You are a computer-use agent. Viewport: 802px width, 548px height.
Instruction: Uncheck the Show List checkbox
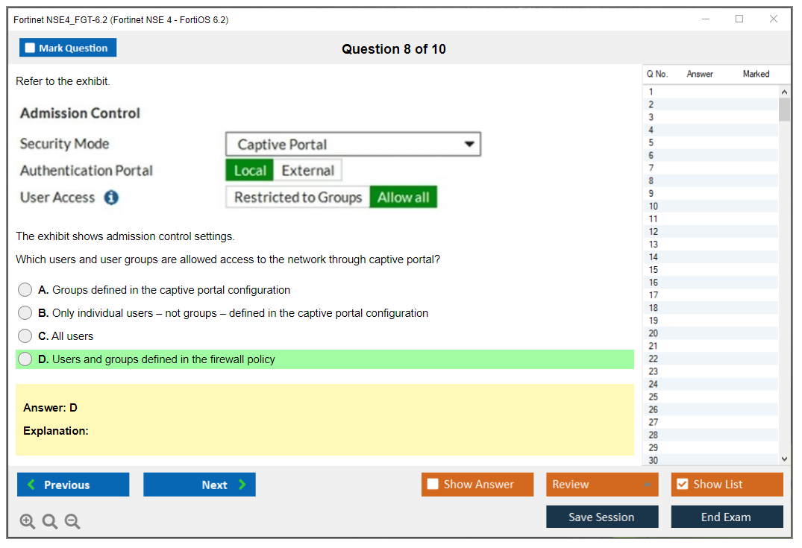[682, 485]
